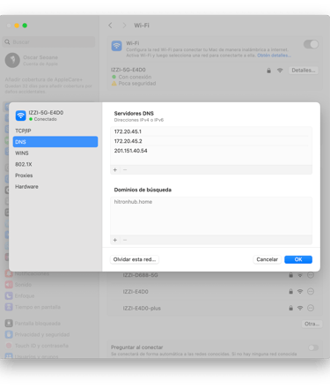The width and height of the screenshot is (330, 388).
Task: Remove search domain with minus button
Action: pyautogui.click(x=125, y=240)
